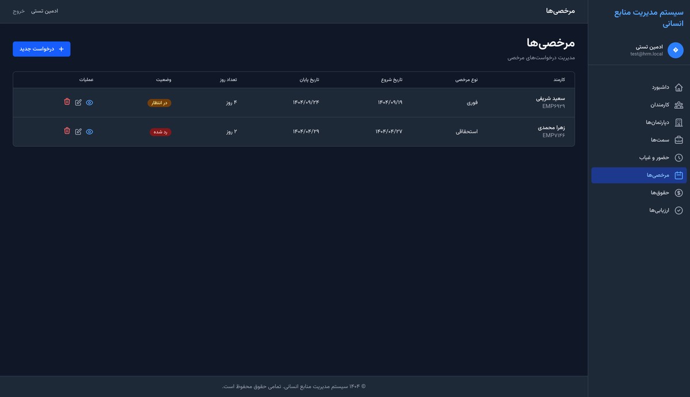690x397 pixels.
Task: Click the positions briefcase icon
Action: (x=678, y=140)
